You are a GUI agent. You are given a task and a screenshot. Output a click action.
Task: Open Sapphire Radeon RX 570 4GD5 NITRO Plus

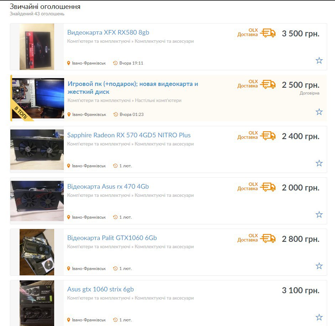click(129, 135)
